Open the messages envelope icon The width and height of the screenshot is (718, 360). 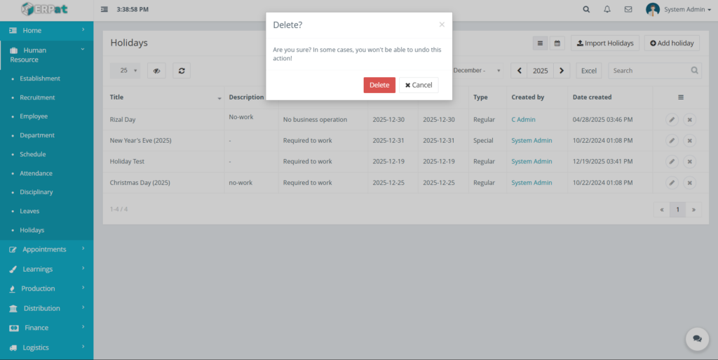tap(628, 10)
